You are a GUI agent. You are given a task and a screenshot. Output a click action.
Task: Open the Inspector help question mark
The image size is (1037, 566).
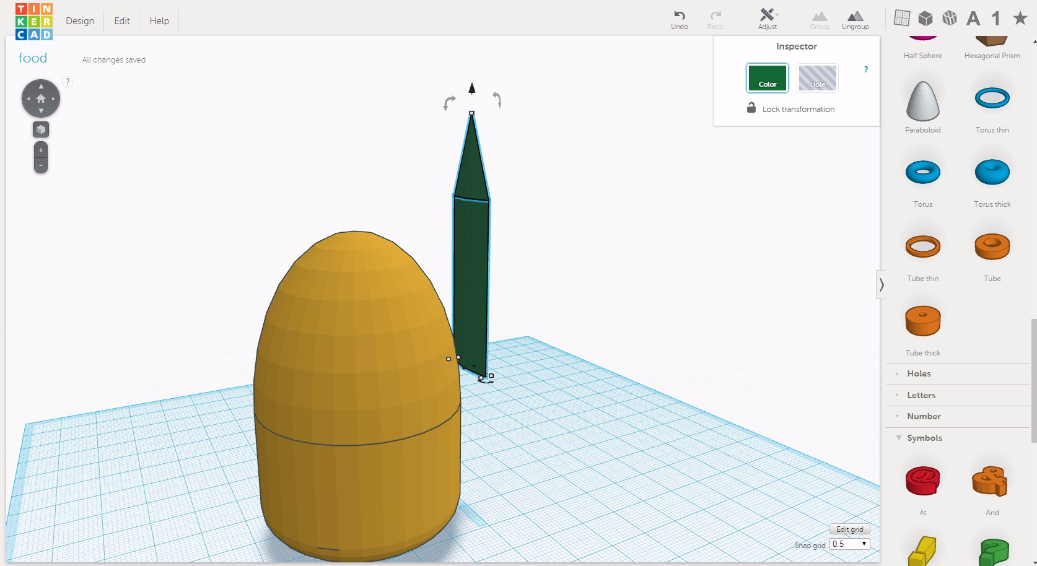(x=866, y=69)
